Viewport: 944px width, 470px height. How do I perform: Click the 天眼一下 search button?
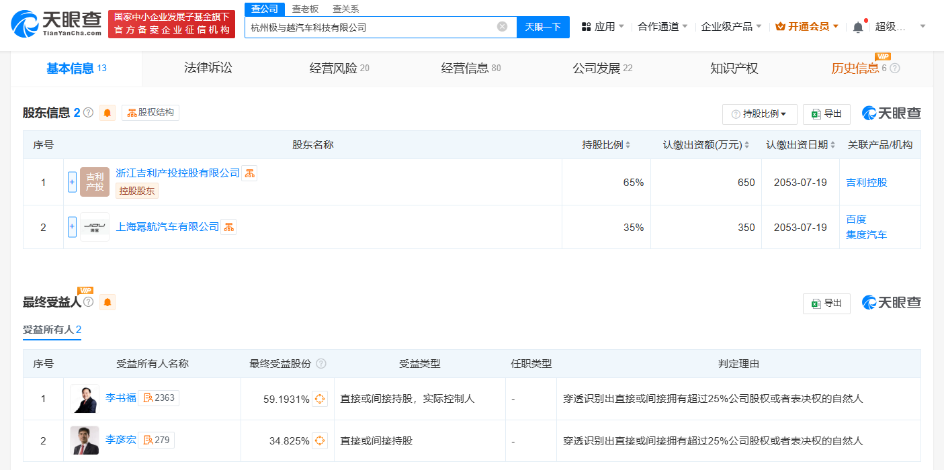click(543, 27)
